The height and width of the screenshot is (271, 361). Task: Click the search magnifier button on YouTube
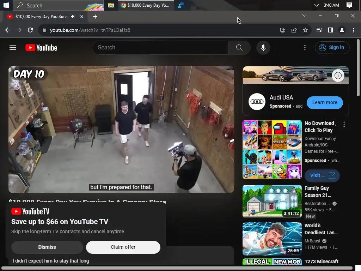[x=239, y=48]
